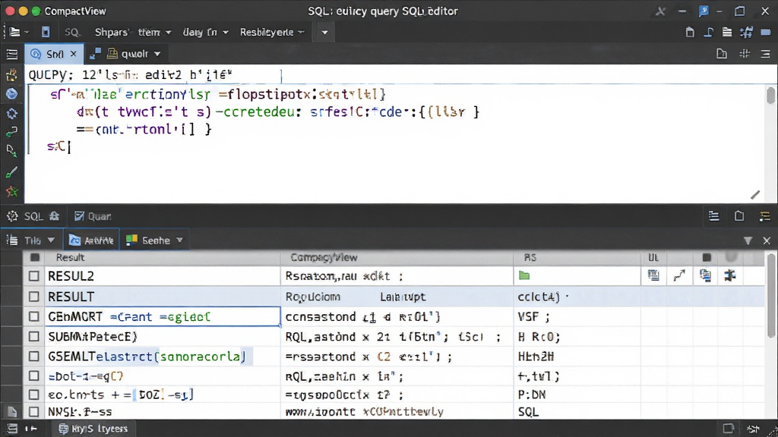
Task: Open the Seehe dropdown arrow
Action: (x=179, y=241)
